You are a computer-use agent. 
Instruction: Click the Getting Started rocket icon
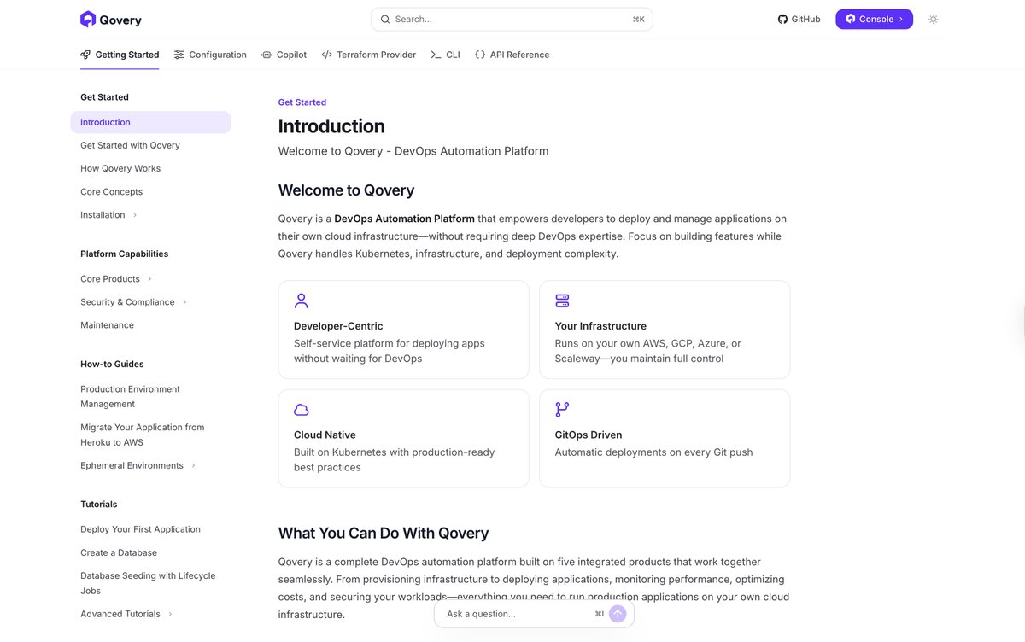coord(85,55)
